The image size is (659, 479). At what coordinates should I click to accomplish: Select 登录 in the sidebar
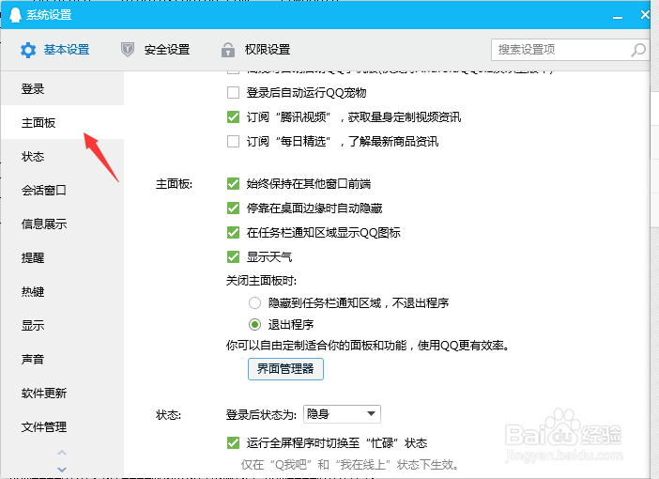pyautogui.click(x=62, y=88)
